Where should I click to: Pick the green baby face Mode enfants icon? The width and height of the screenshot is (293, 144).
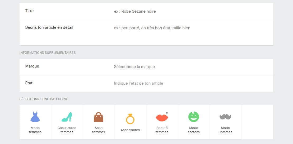[194, 117]
